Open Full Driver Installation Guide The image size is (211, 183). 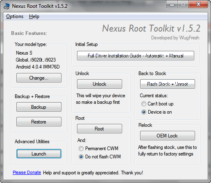pos(136,56)
